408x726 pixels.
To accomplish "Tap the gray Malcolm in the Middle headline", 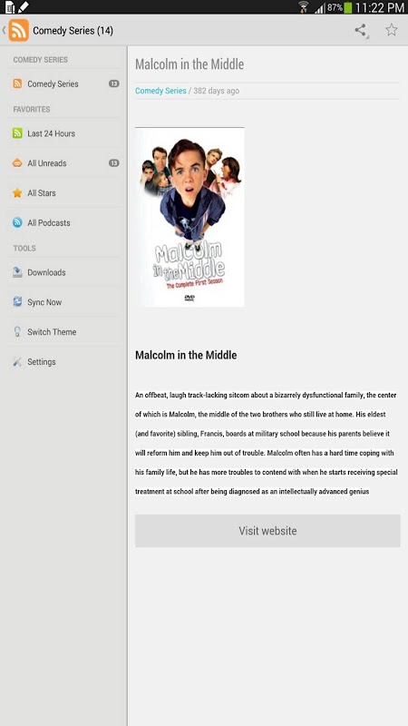I will [189, 64].
